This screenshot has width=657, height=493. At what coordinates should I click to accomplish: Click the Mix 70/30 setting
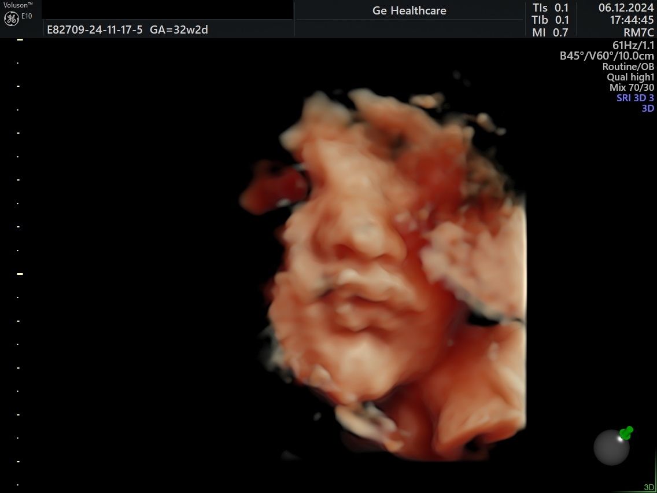pyautogui.click(x=632, y=87)
